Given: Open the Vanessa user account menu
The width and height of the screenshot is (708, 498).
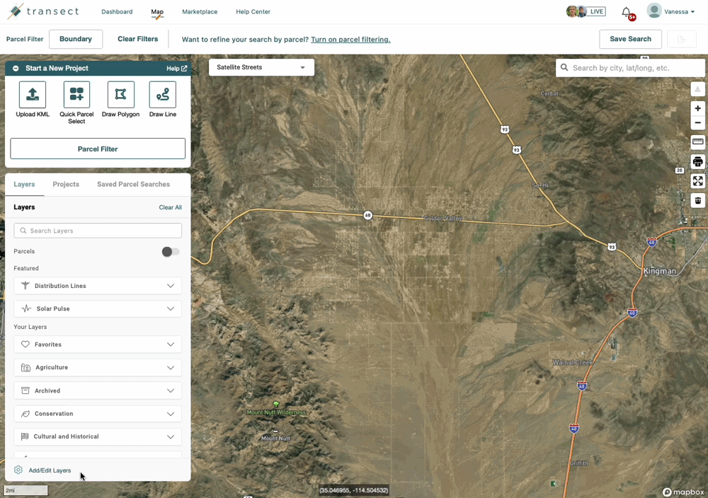Looking at the screenshot, I should 670,11.
